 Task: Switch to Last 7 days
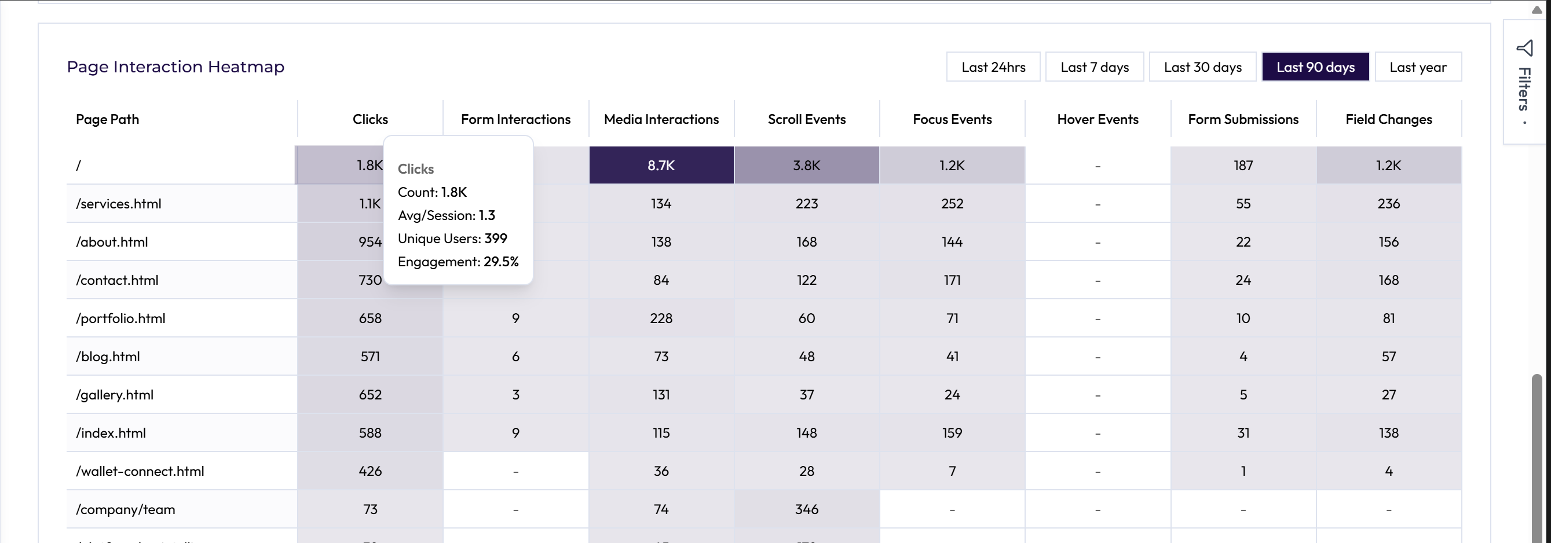tap(1094, 67)
